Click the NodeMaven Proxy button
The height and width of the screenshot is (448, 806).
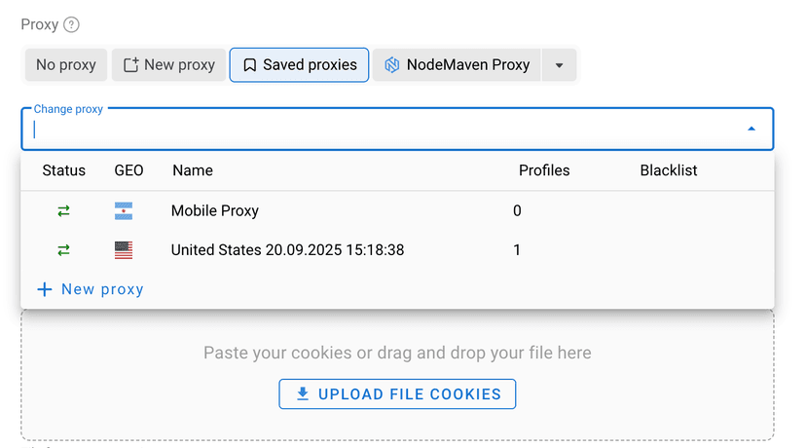[x=458, y=65]
